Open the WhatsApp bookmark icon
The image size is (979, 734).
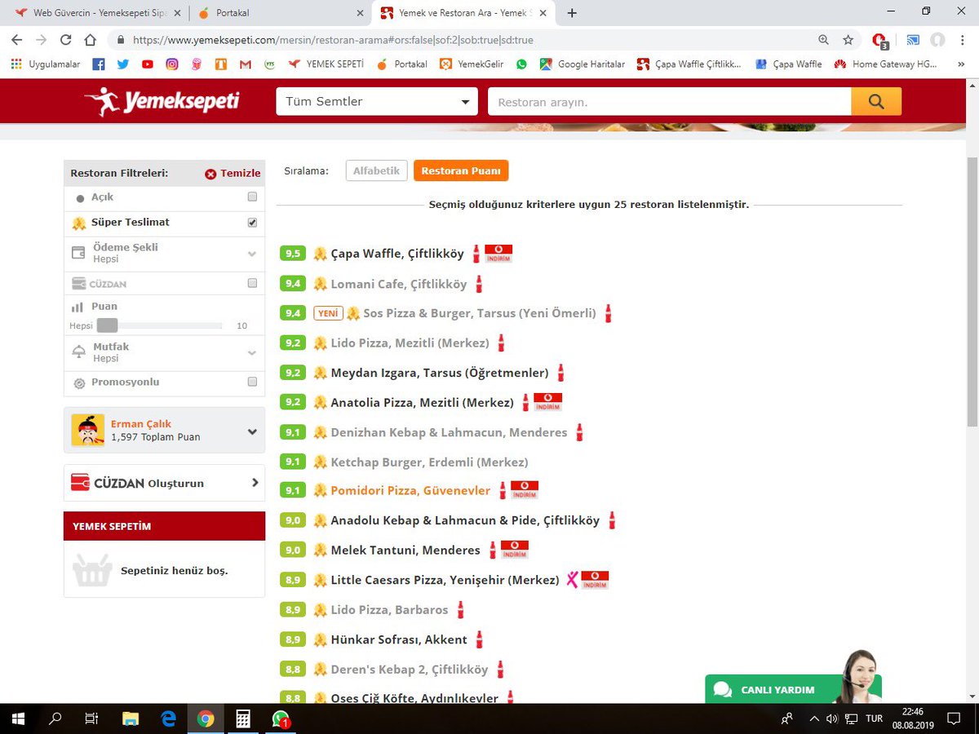point(521,64)
